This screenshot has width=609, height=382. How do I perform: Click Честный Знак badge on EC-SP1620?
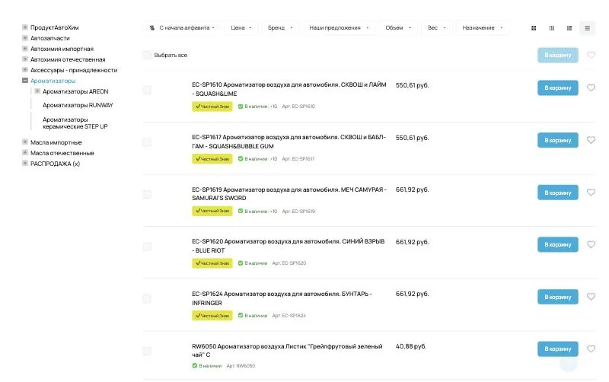[212, 263]
